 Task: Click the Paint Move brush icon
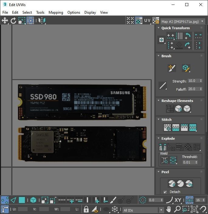coord(172,68)
